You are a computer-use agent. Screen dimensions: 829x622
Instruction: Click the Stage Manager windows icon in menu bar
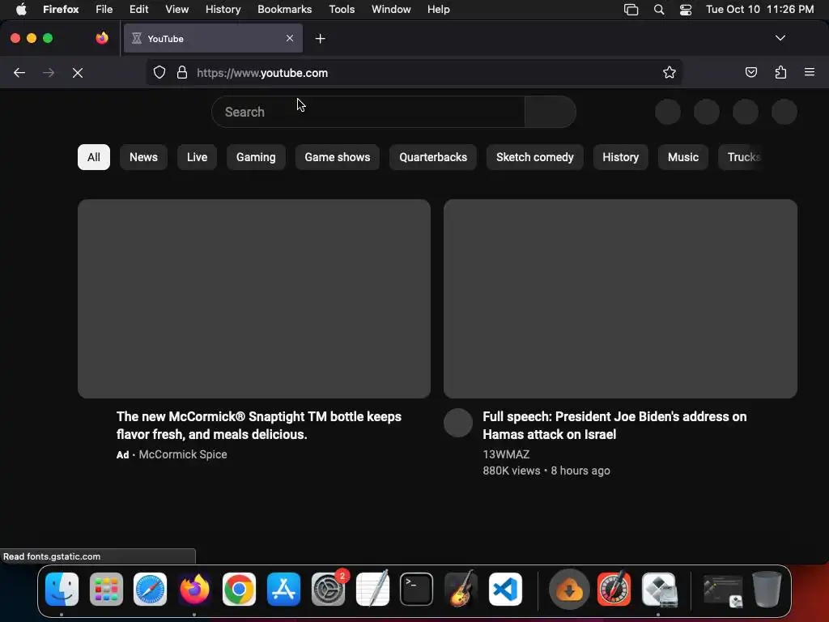coord(631,10)
